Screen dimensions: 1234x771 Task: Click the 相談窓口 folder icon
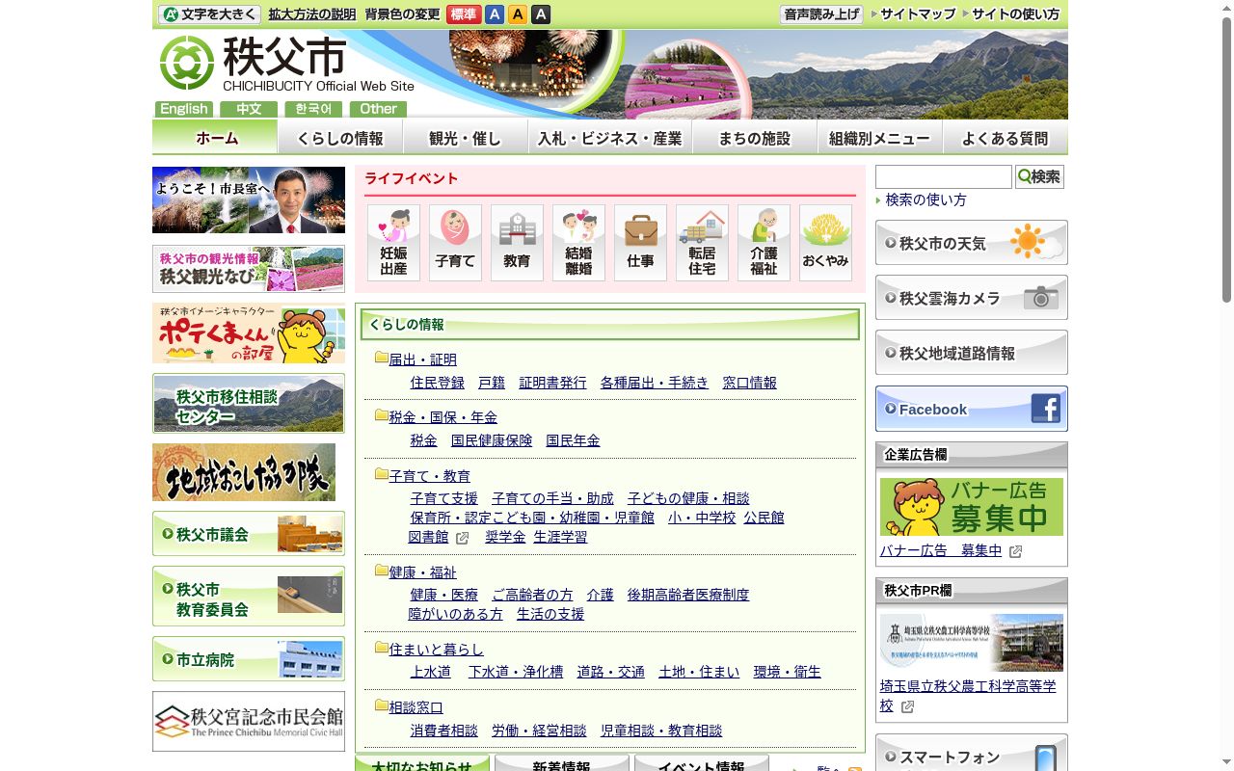382,705
